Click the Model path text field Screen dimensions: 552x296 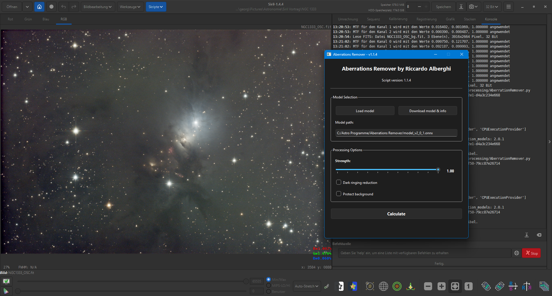click(x=396, y=133)
